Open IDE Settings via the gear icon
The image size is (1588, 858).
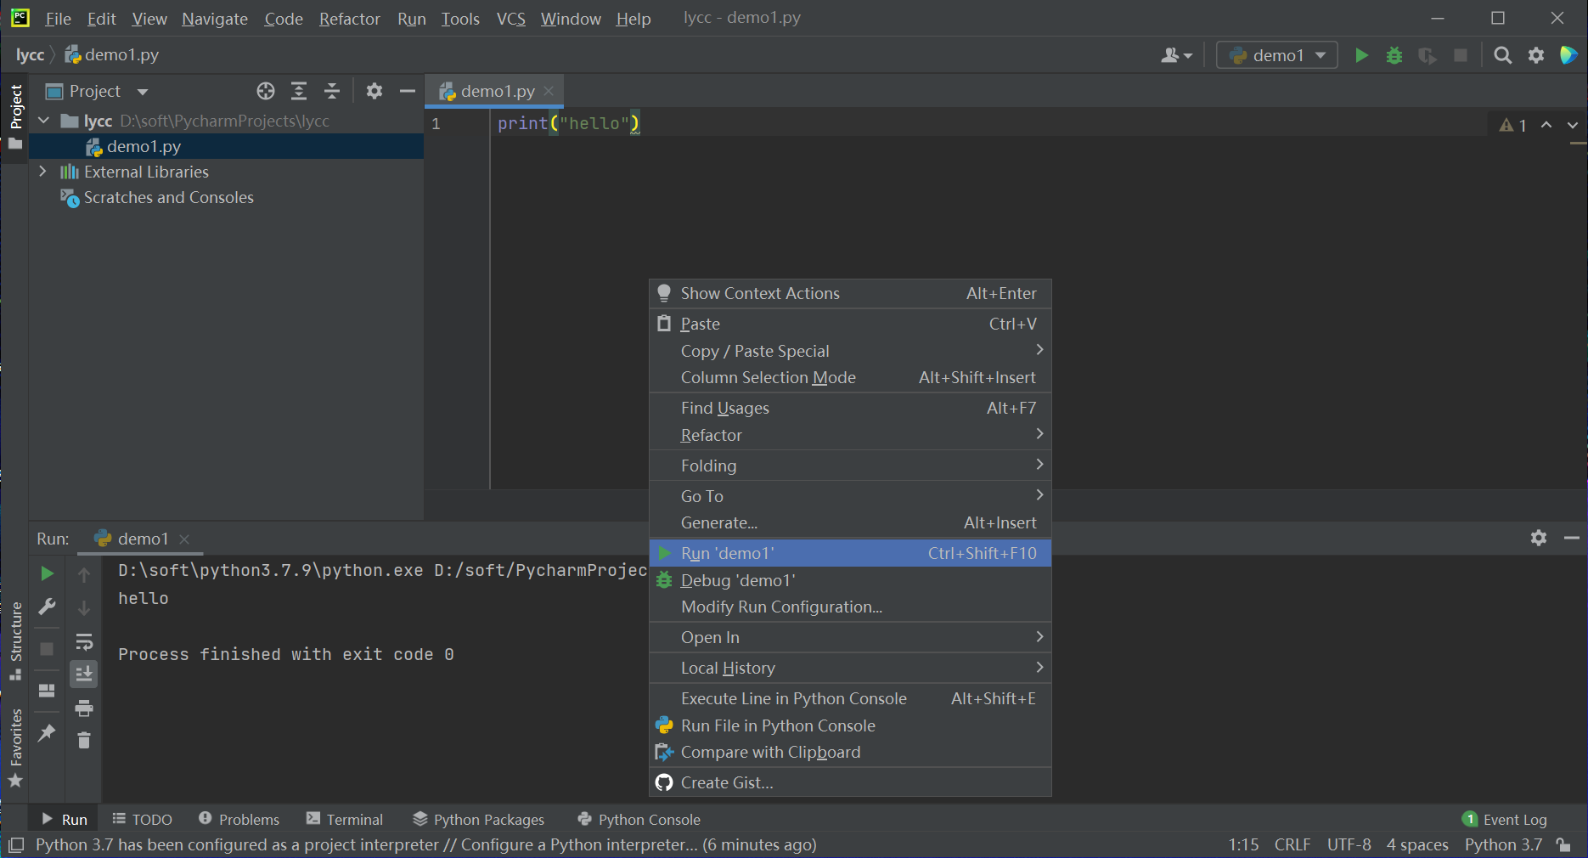pos(1535,54)
